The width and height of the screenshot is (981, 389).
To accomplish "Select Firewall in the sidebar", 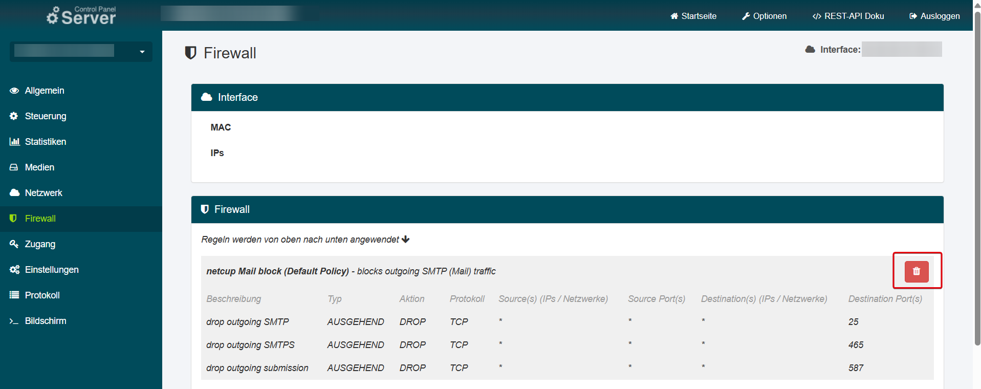I will click(40, 219).
